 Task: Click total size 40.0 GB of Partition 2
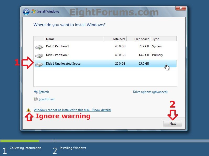click(120, 55)
